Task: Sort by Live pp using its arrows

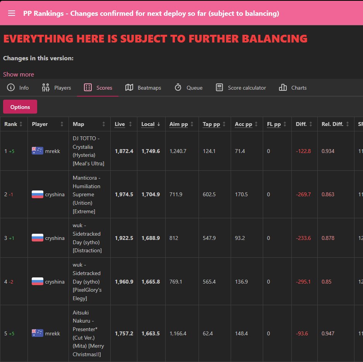Action: point(130,124)
